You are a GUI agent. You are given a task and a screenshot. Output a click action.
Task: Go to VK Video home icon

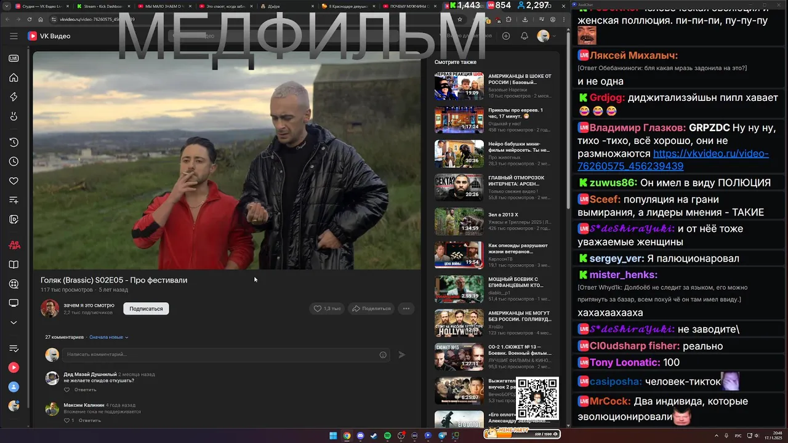click(14, 78)
